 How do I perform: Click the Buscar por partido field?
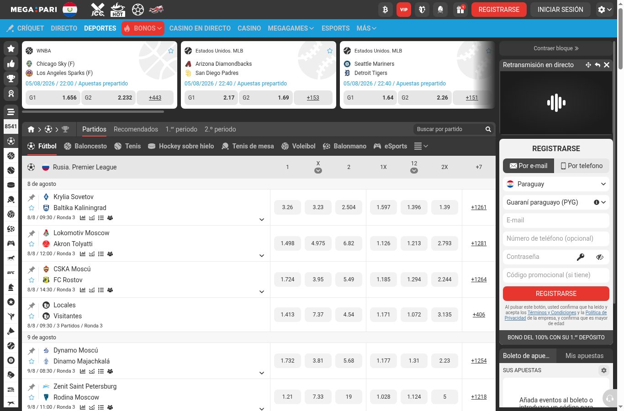click(448, 129)
